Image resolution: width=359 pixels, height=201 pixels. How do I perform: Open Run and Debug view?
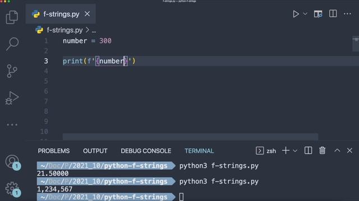tap(12, 98)
